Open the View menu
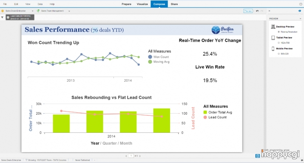This screenshot has width=304, height=163. click(x=28, y=4)
